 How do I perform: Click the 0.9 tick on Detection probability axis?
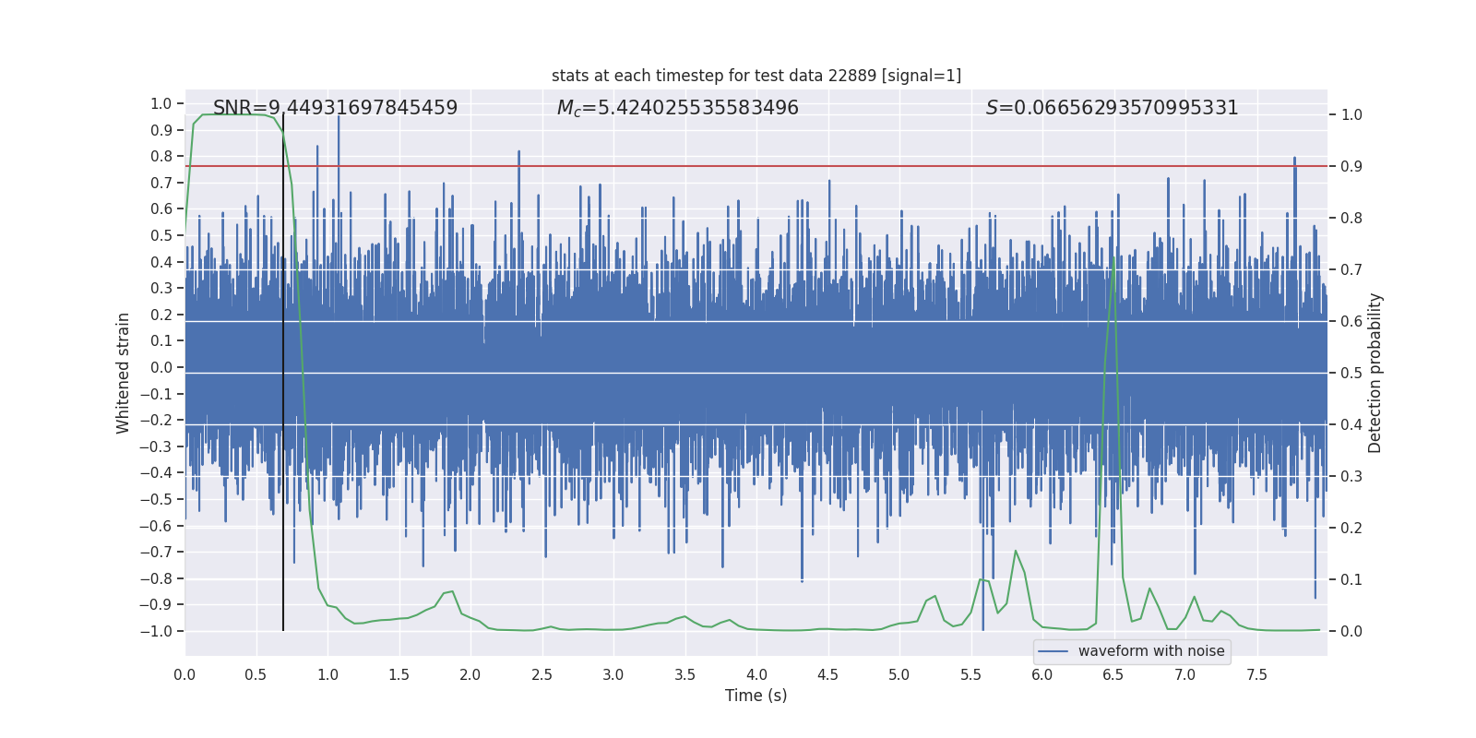1351,167
